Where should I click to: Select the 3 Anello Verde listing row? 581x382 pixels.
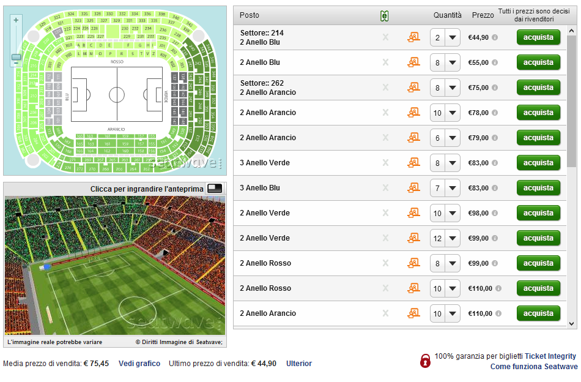tap(399, 163)
